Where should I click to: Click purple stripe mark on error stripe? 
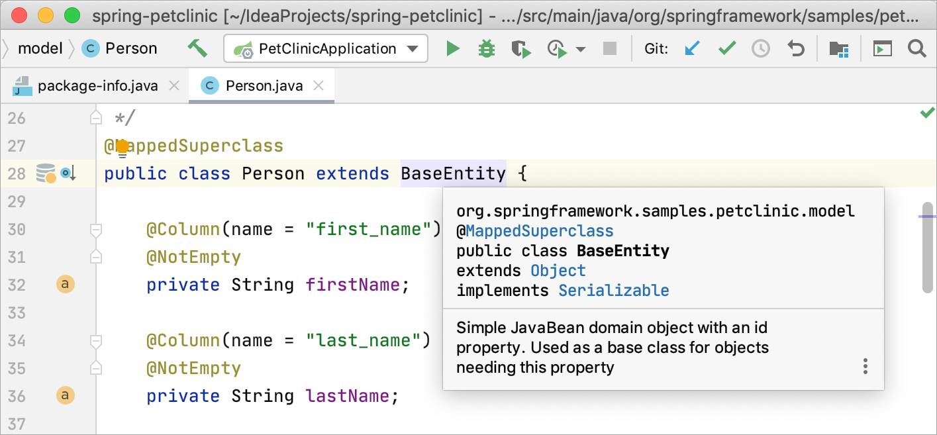[928, 216]
